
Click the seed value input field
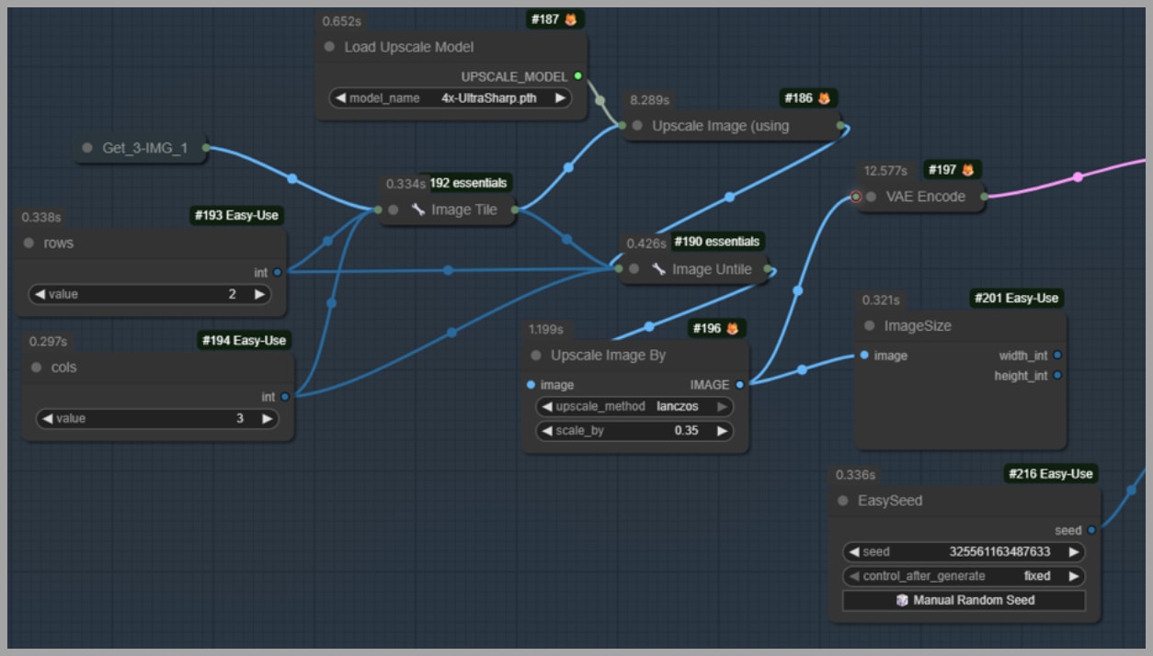click(963, 552)
